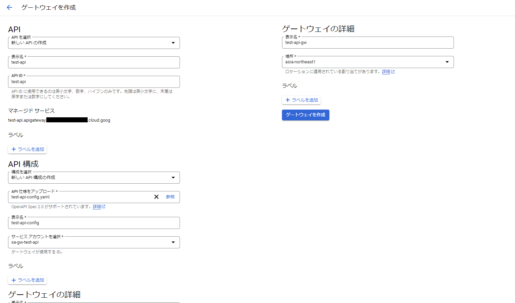Open the 構成を選択 dropdown
Image resolution: width=515 pixels, height=303 pixels.
(x=94, y=178)
